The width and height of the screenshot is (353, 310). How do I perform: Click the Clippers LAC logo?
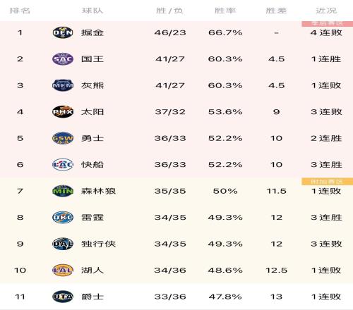click(x=63, y=165)
